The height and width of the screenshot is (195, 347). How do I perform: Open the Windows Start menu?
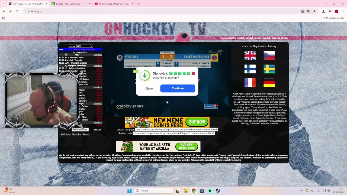(129, 191)
